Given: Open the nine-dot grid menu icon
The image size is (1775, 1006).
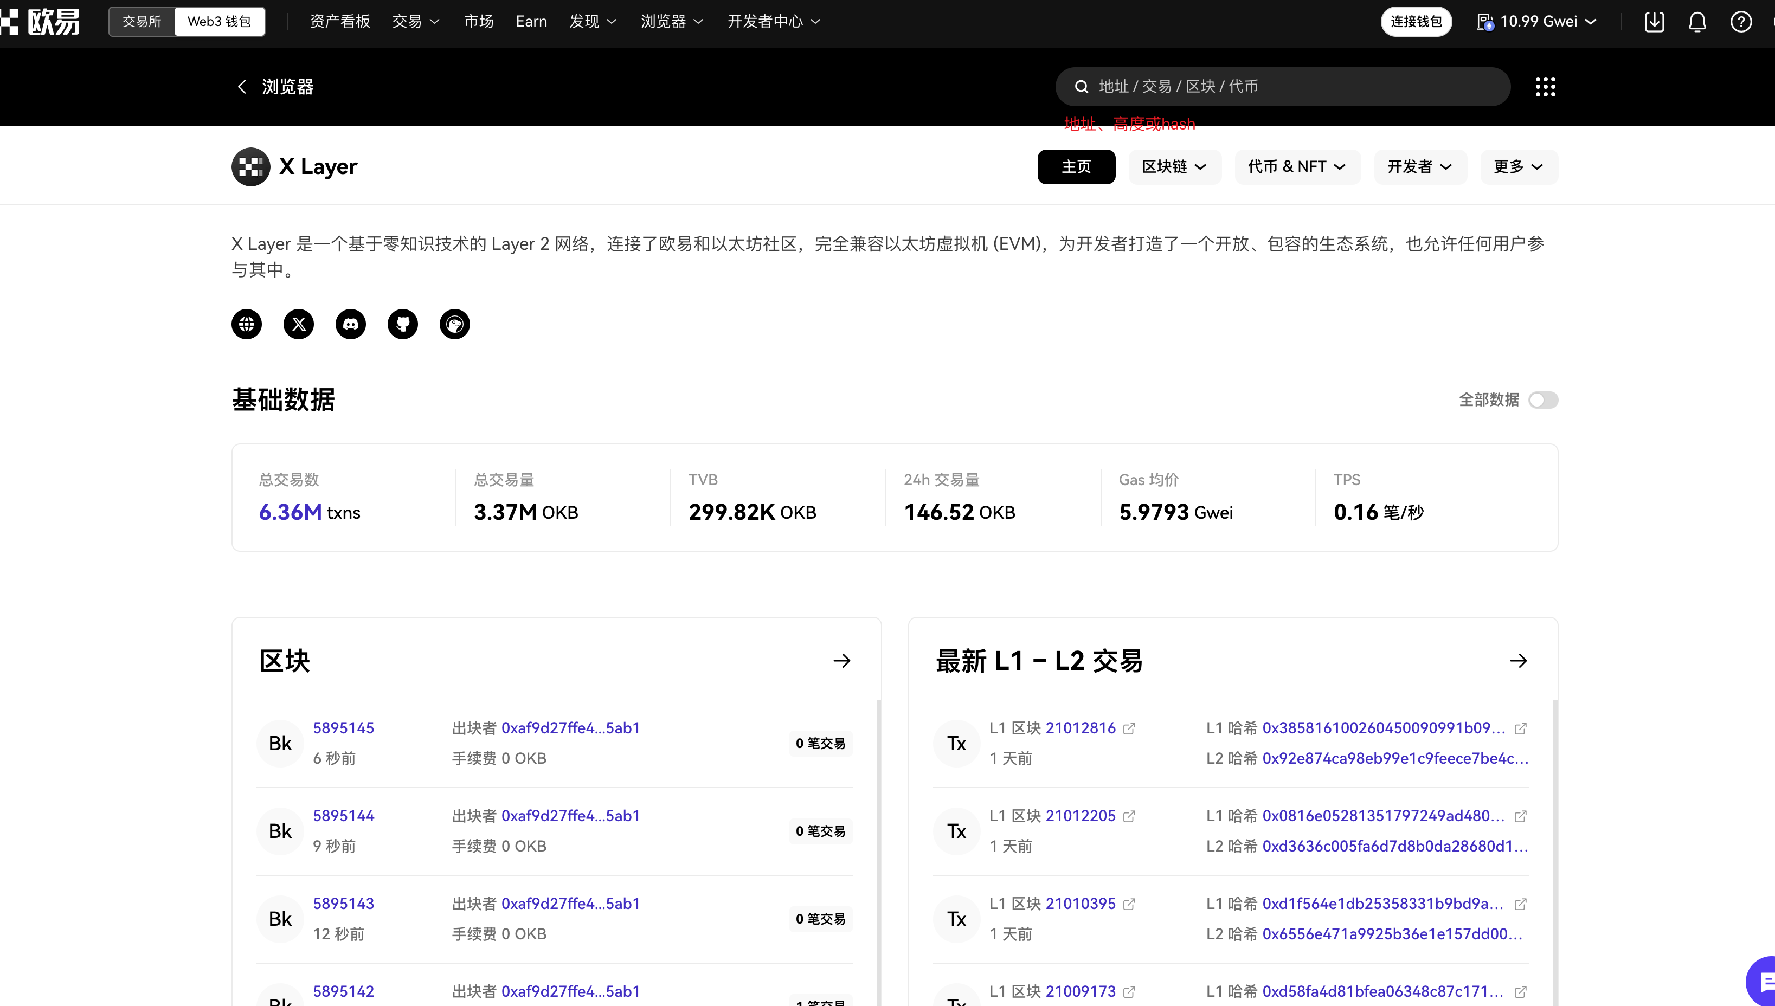Looking at the screenshot, I should click(x=1545, y=87).
